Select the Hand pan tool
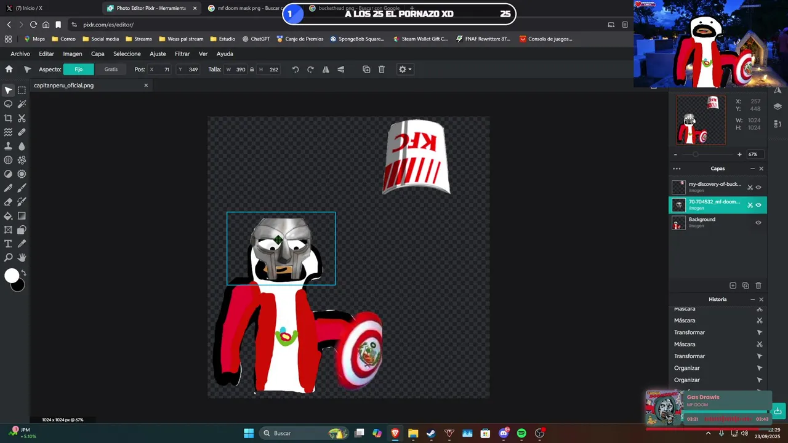This screenshot has width=788, height=443. (22, 258)
